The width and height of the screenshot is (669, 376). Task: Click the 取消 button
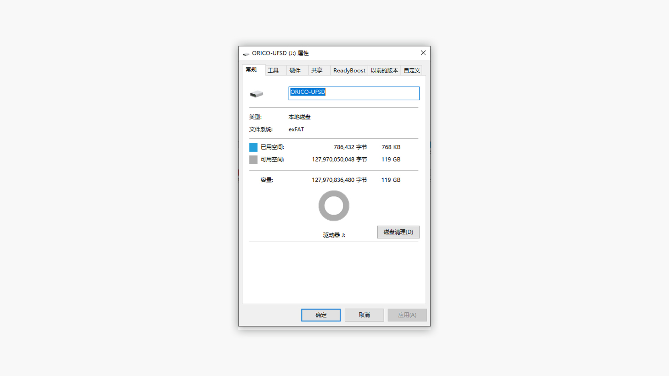[364, 315]
